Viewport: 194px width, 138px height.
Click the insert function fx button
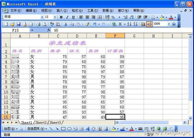click(48, 30)
